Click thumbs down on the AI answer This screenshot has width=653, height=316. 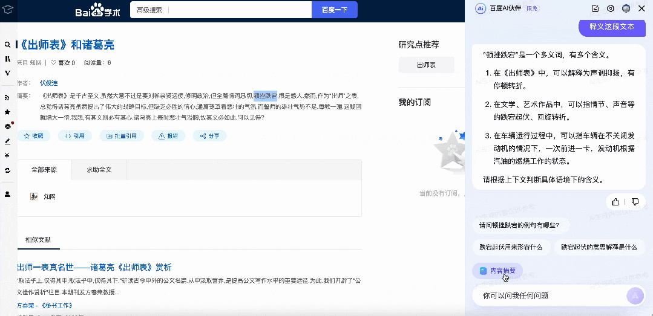point(635,202)
